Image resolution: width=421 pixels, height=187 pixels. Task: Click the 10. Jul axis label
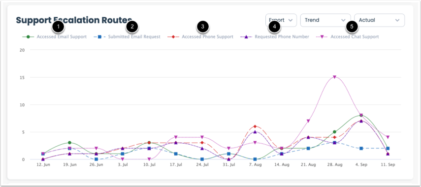pos(149,165)
